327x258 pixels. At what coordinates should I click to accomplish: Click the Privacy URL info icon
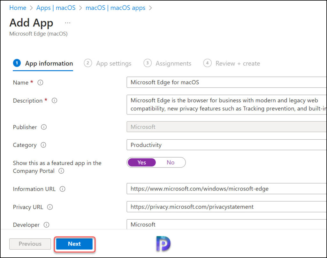[x=50, y=207]
